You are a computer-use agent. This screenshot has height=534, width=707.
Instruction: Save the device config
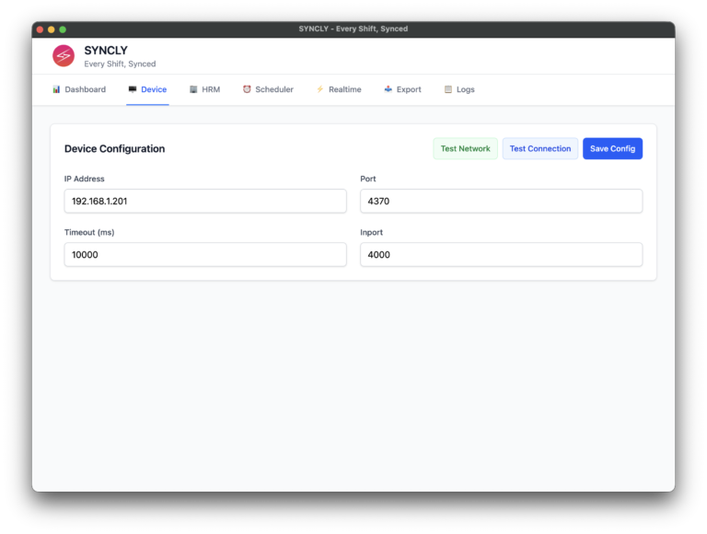[612, 148]
